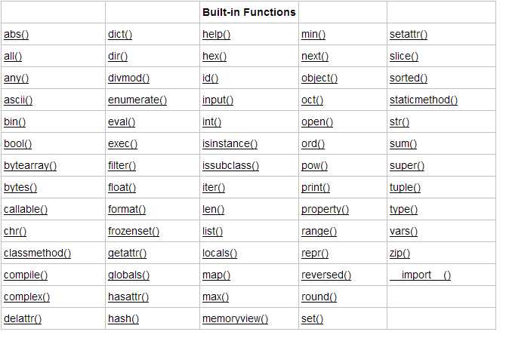Select the staticmethod() link
Image resolution: width=506 pixels, height=338 pixels.
tap(423, 100)
